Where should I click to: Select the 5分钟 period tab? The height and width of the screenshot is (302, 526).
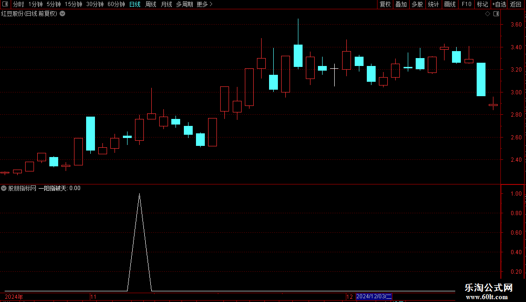point(54,4)
